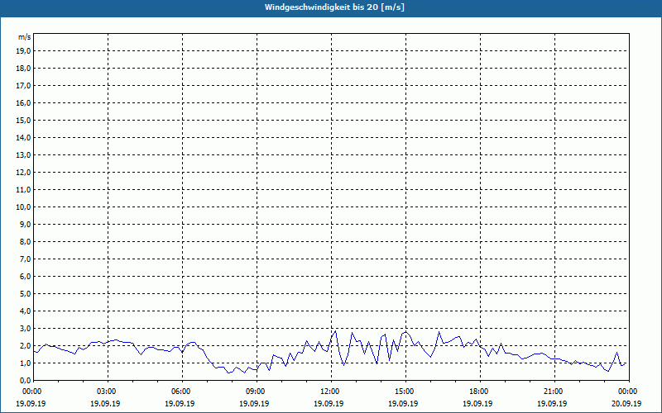Click the '17,0' y-axis value

(23, 86)
